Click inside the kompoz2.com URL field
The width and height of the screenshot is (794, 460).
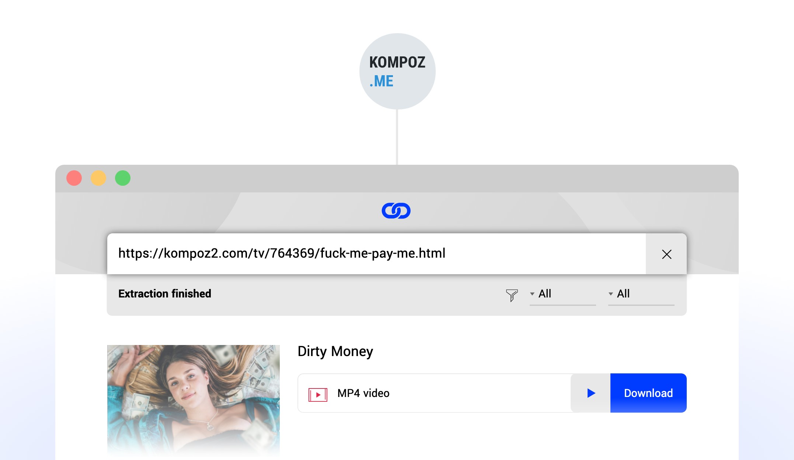376,254
